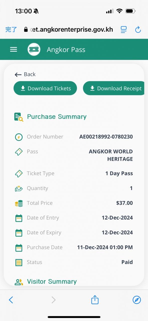Tap 完了 to close browser view
This screenshot has width=148, height=321.
(11, 30)
